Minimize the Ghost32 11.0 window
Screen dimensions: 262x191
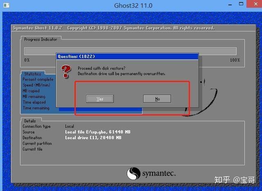(x=230, y=4)
